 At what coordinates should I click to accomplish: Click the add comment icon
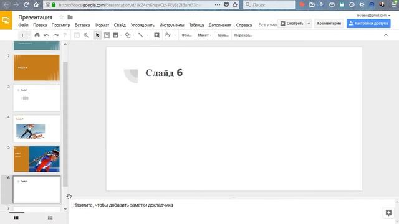[x=156, y=35]
